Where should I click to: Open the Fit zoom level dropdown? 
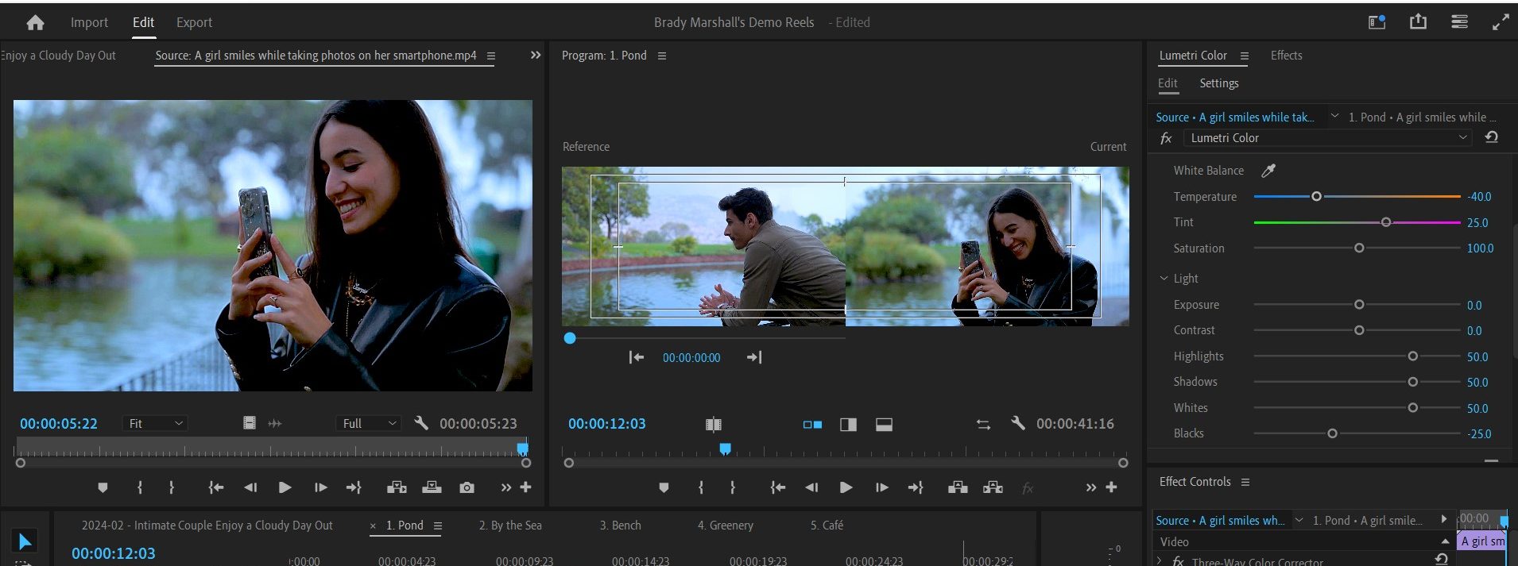pyautogui.click(x=154, y=423)
